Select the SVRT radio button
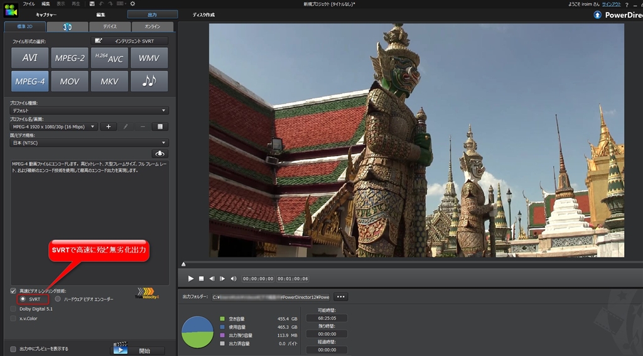643x356 pixels. (x=23, y=299)
